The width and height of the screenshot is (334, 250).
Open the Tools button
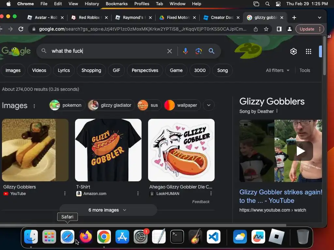305,70
